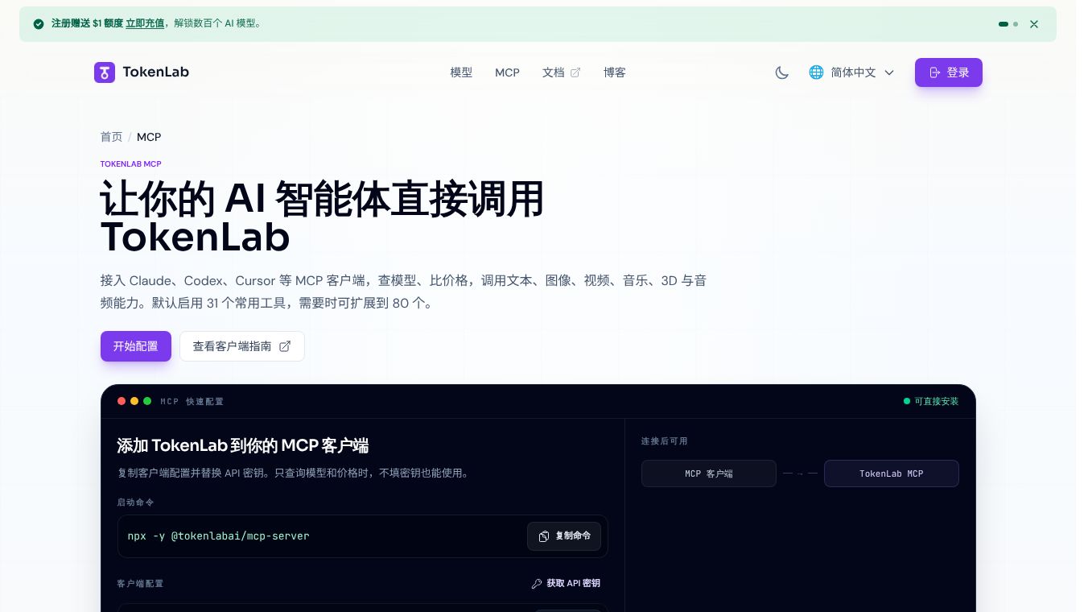Open 查看客户端指南 guide button
The height and width of the screenshot is (612, 1088).
coord(242,346)
